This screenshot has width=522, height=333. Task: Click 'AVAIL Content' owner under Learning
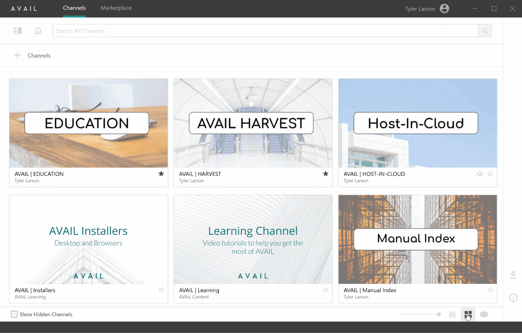pyautogui.click(x=194, y=297)
